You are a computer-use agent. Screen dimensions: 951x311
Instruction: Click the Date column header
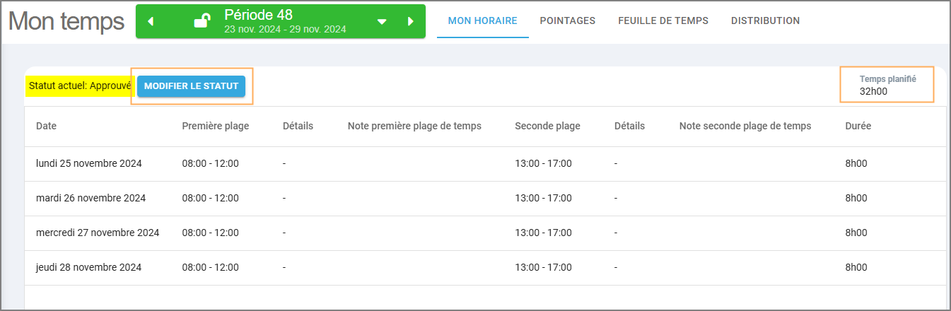coord(46,126)
